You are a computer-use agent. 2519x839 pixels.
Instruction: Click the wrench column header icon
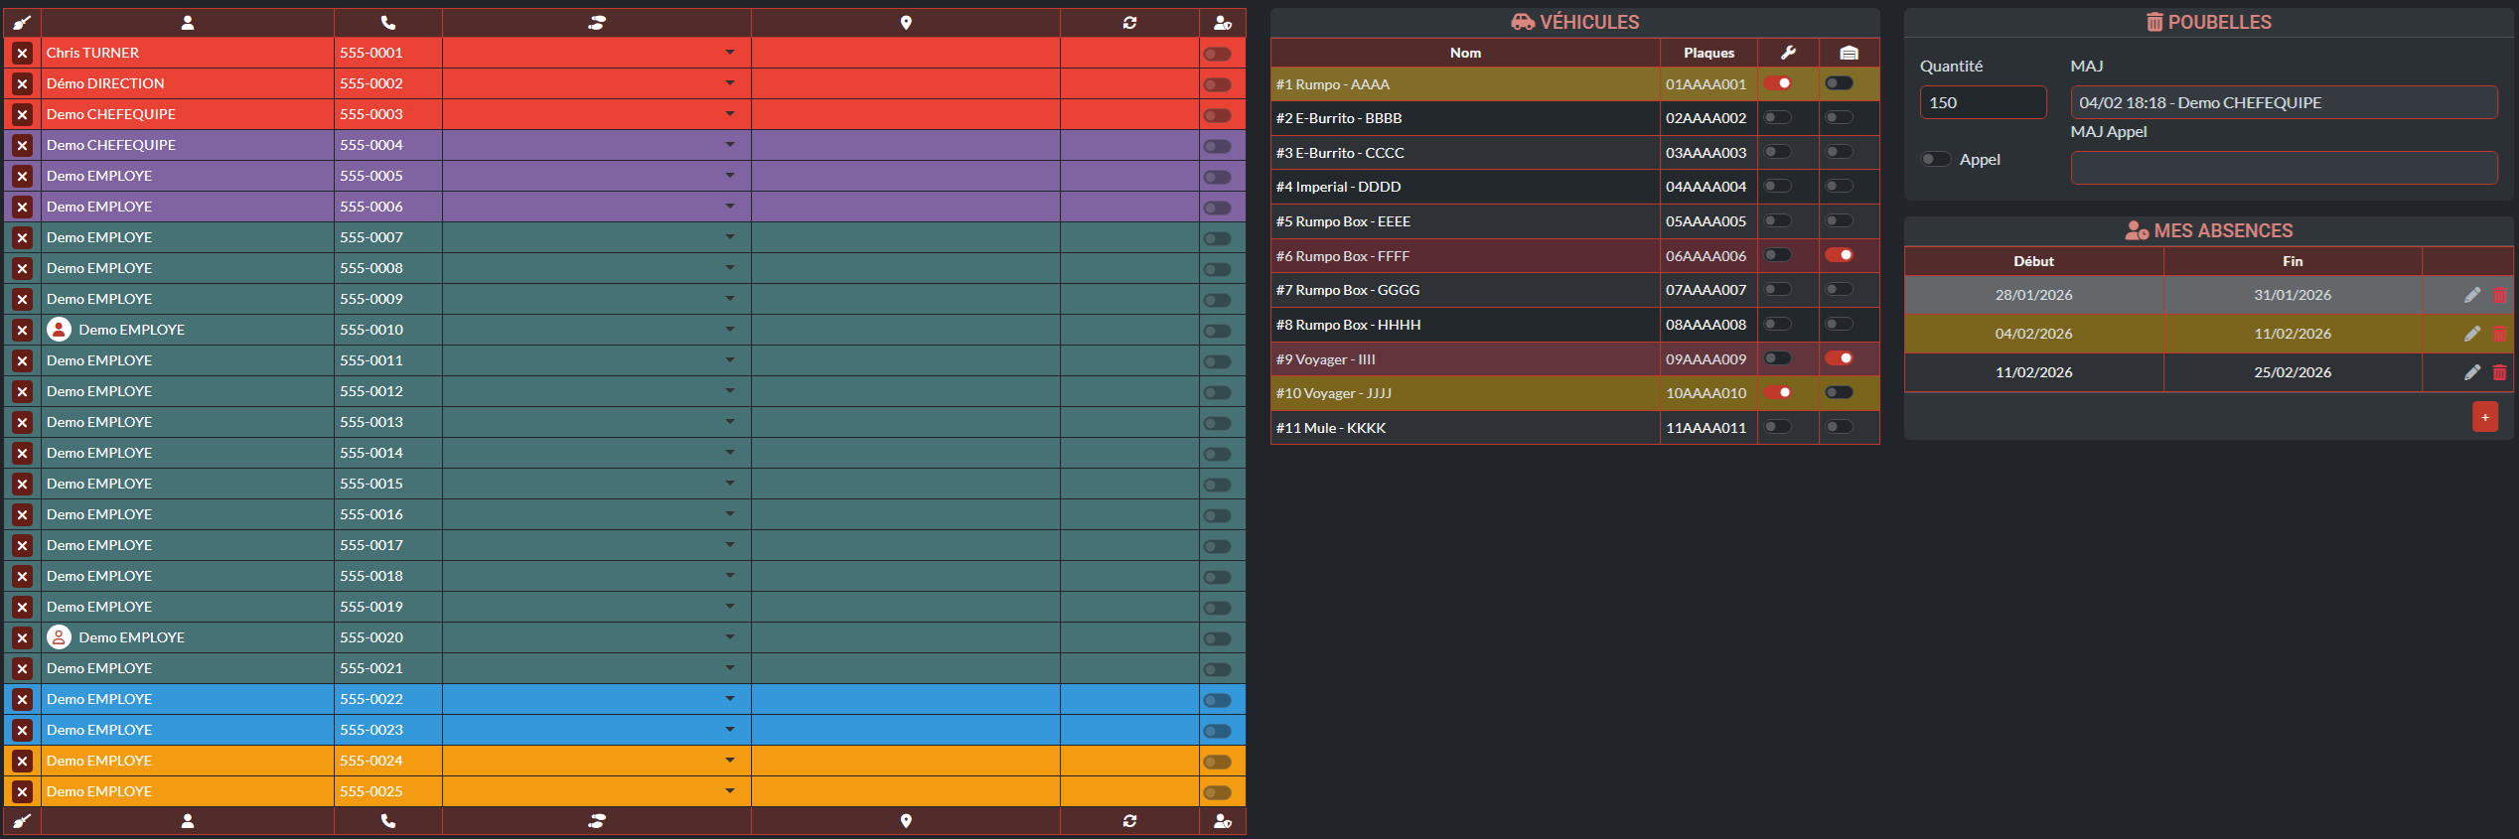[x=1788, y=53]
